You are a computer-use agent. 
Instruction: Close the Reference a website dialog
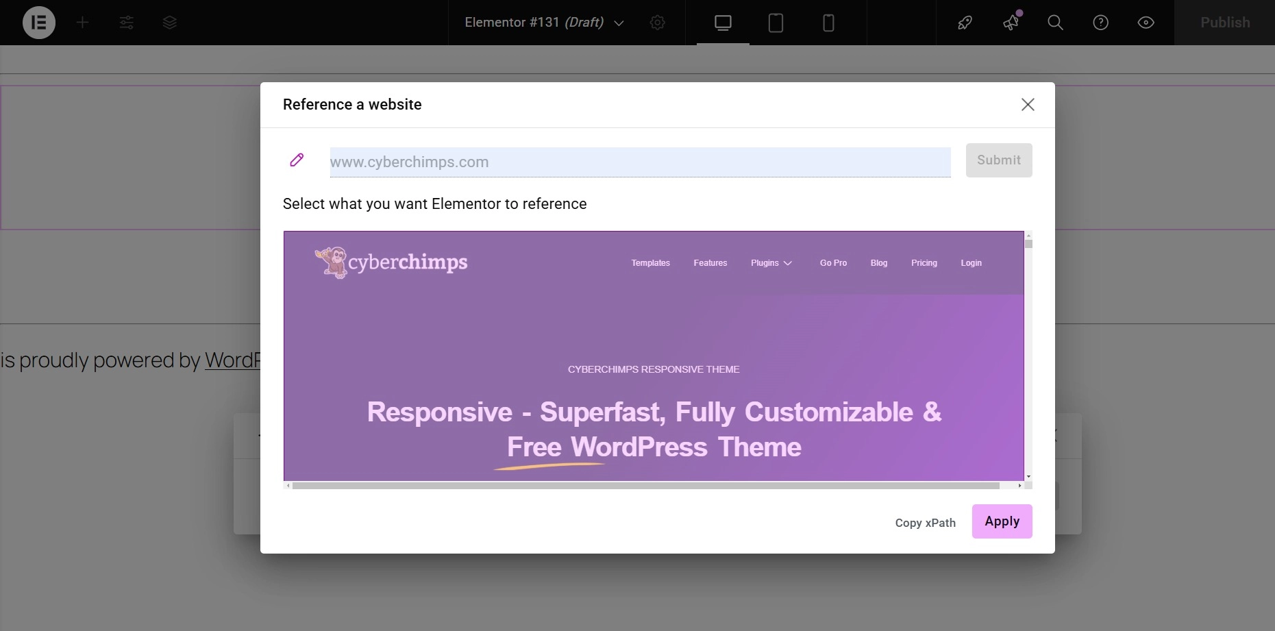tap(1028, 104)
